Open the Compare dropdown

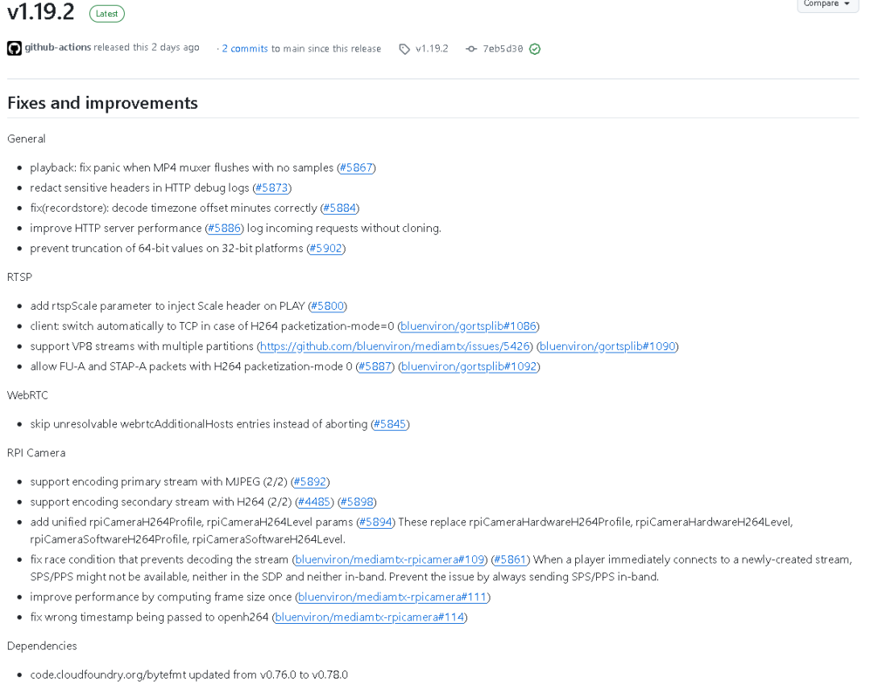(826, 4)
